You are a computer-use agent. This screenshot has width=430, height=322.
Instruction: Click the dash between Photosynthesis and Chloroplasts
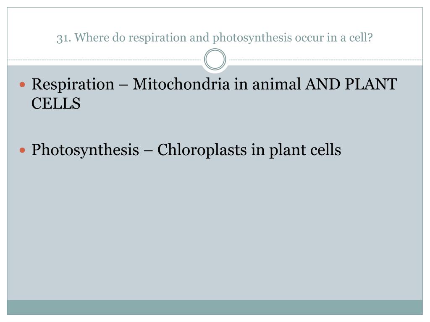(x=148, y=151)
